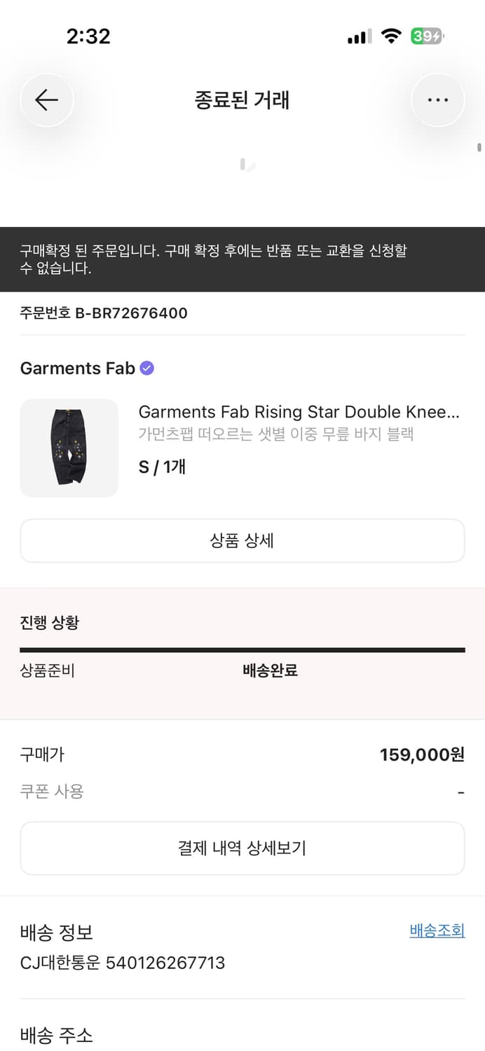Tap 결제 내역 상세보기 payment details button
This screenshot has height=1051, width=485.
(x=242, y=848)
